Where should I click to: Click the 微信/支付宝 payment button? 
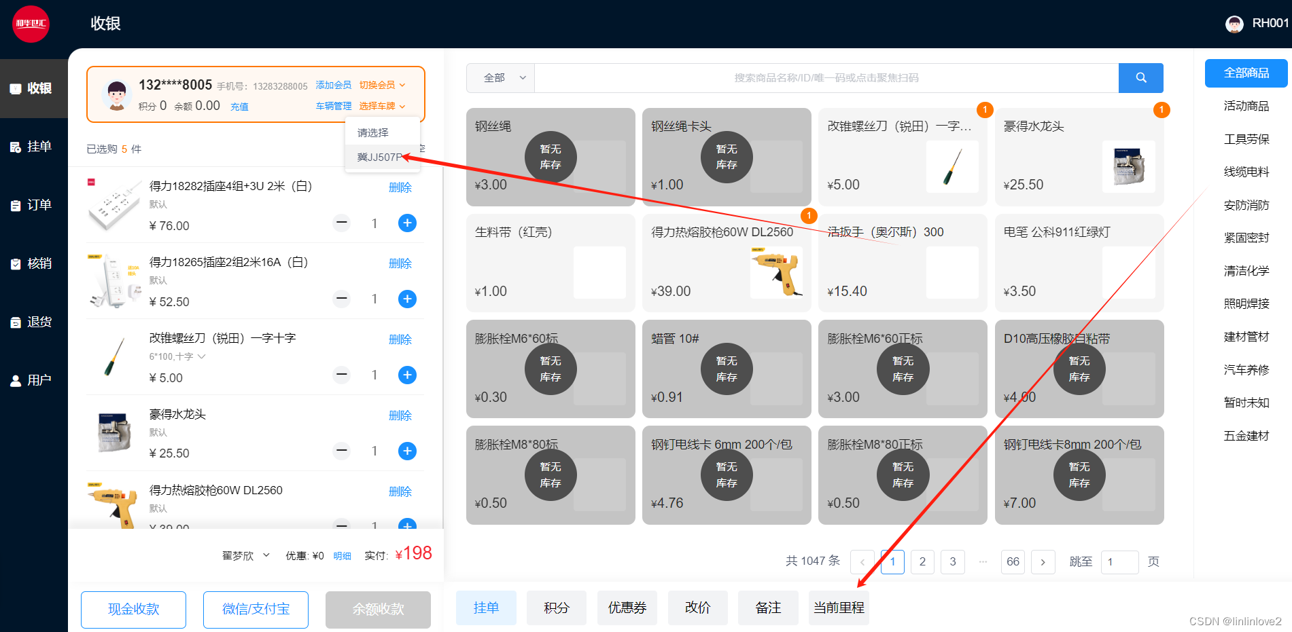point(256,610)
